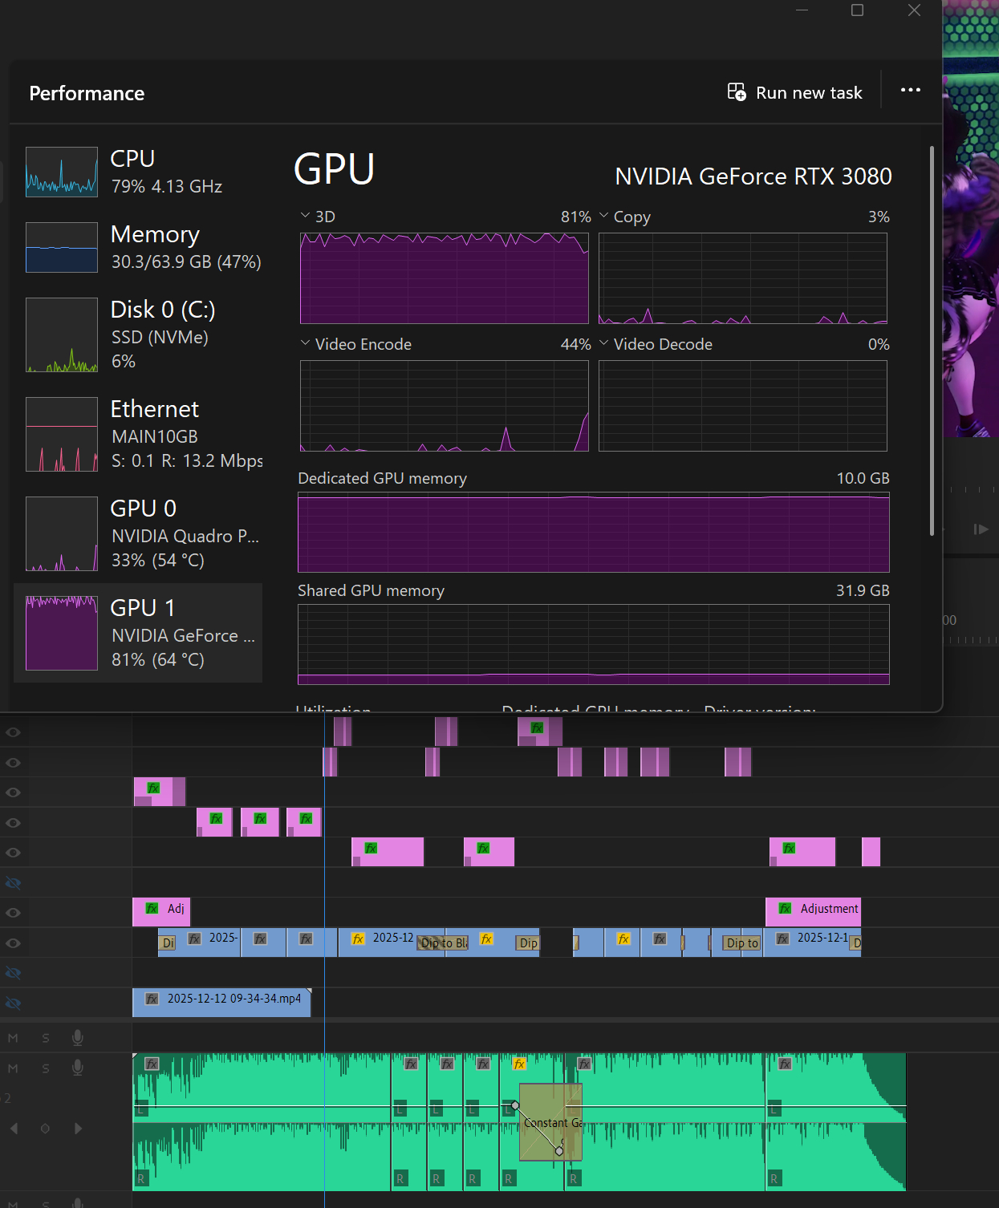Open the 3D engine graph dropdown

click(x=305, y=216)
